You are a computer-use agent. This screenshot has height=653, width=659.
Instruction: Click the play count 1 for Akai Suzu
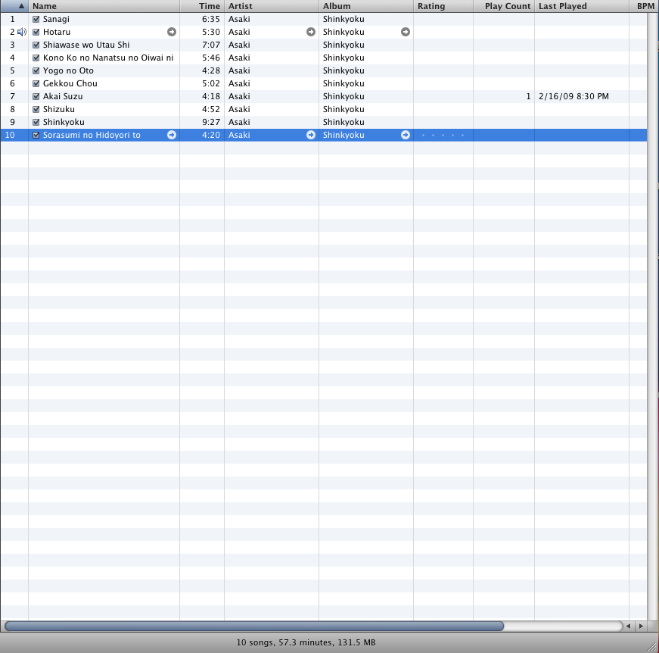point(528,96)
